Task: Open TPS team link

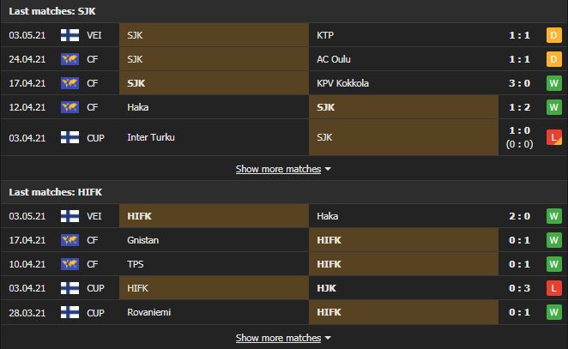Action: (x=135, y=264)
